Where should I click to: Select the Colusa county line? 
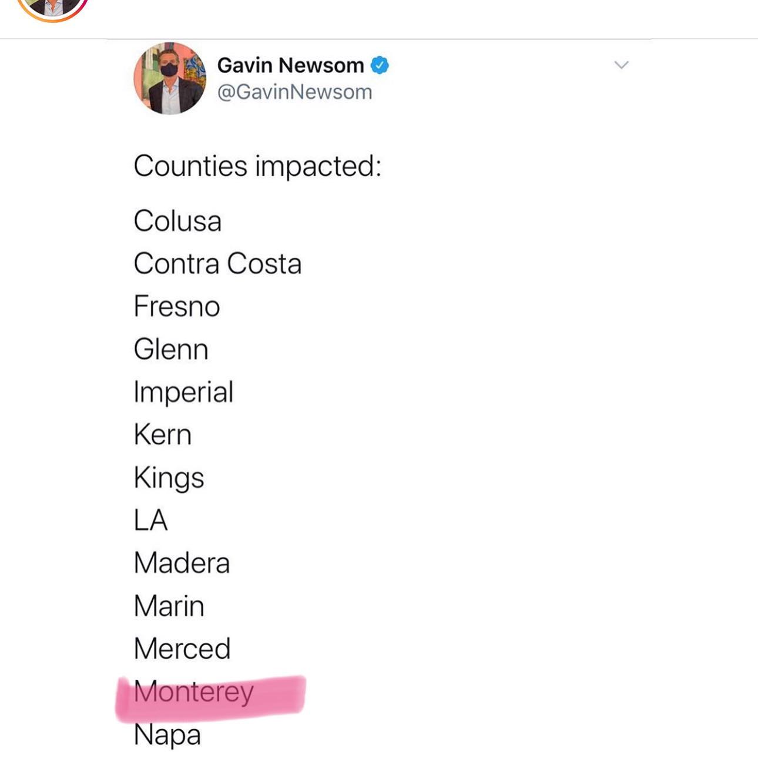tap(177, 221)
